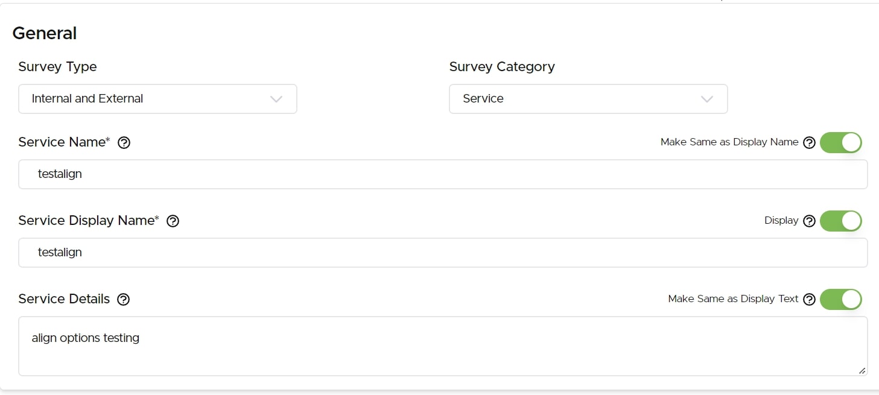
Task: Click the Service Details text area
Action: [x=443, y=346]
